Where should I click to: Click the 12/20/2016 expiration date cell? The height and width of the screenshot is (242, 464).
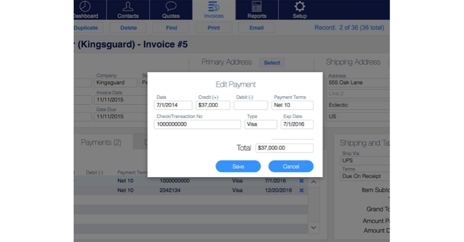tap(278, 190)
